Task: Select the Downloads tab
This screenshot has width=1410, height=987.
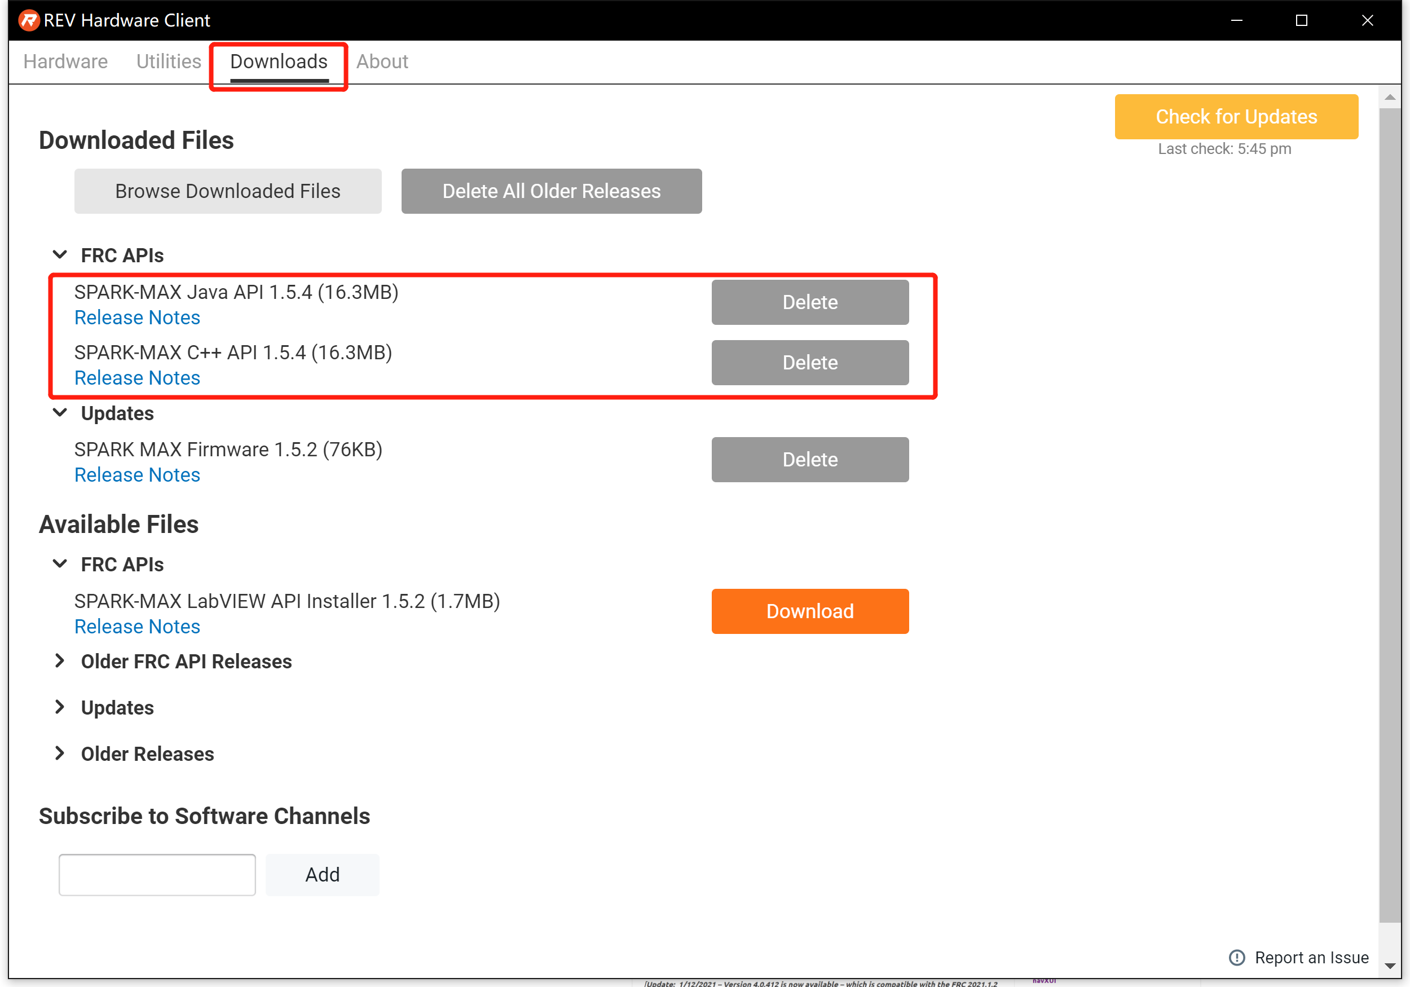Action: pyautogui.click(x=279, y=61)
